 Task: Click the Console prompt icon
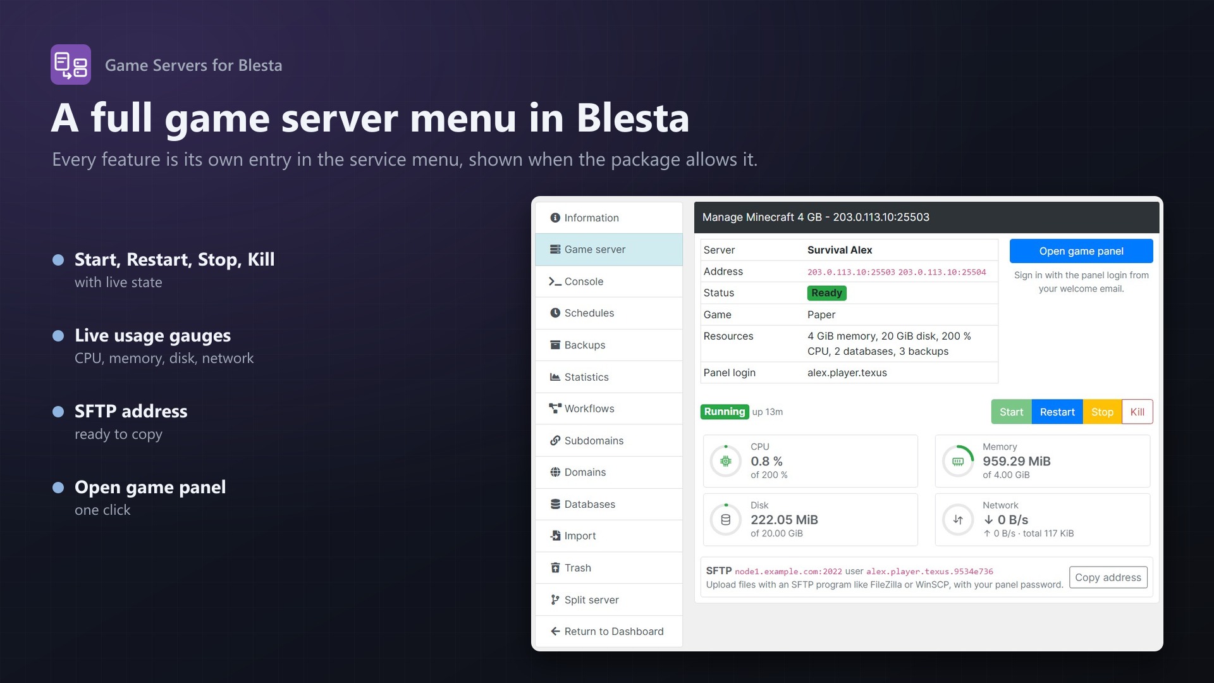[x=555, y=281]
